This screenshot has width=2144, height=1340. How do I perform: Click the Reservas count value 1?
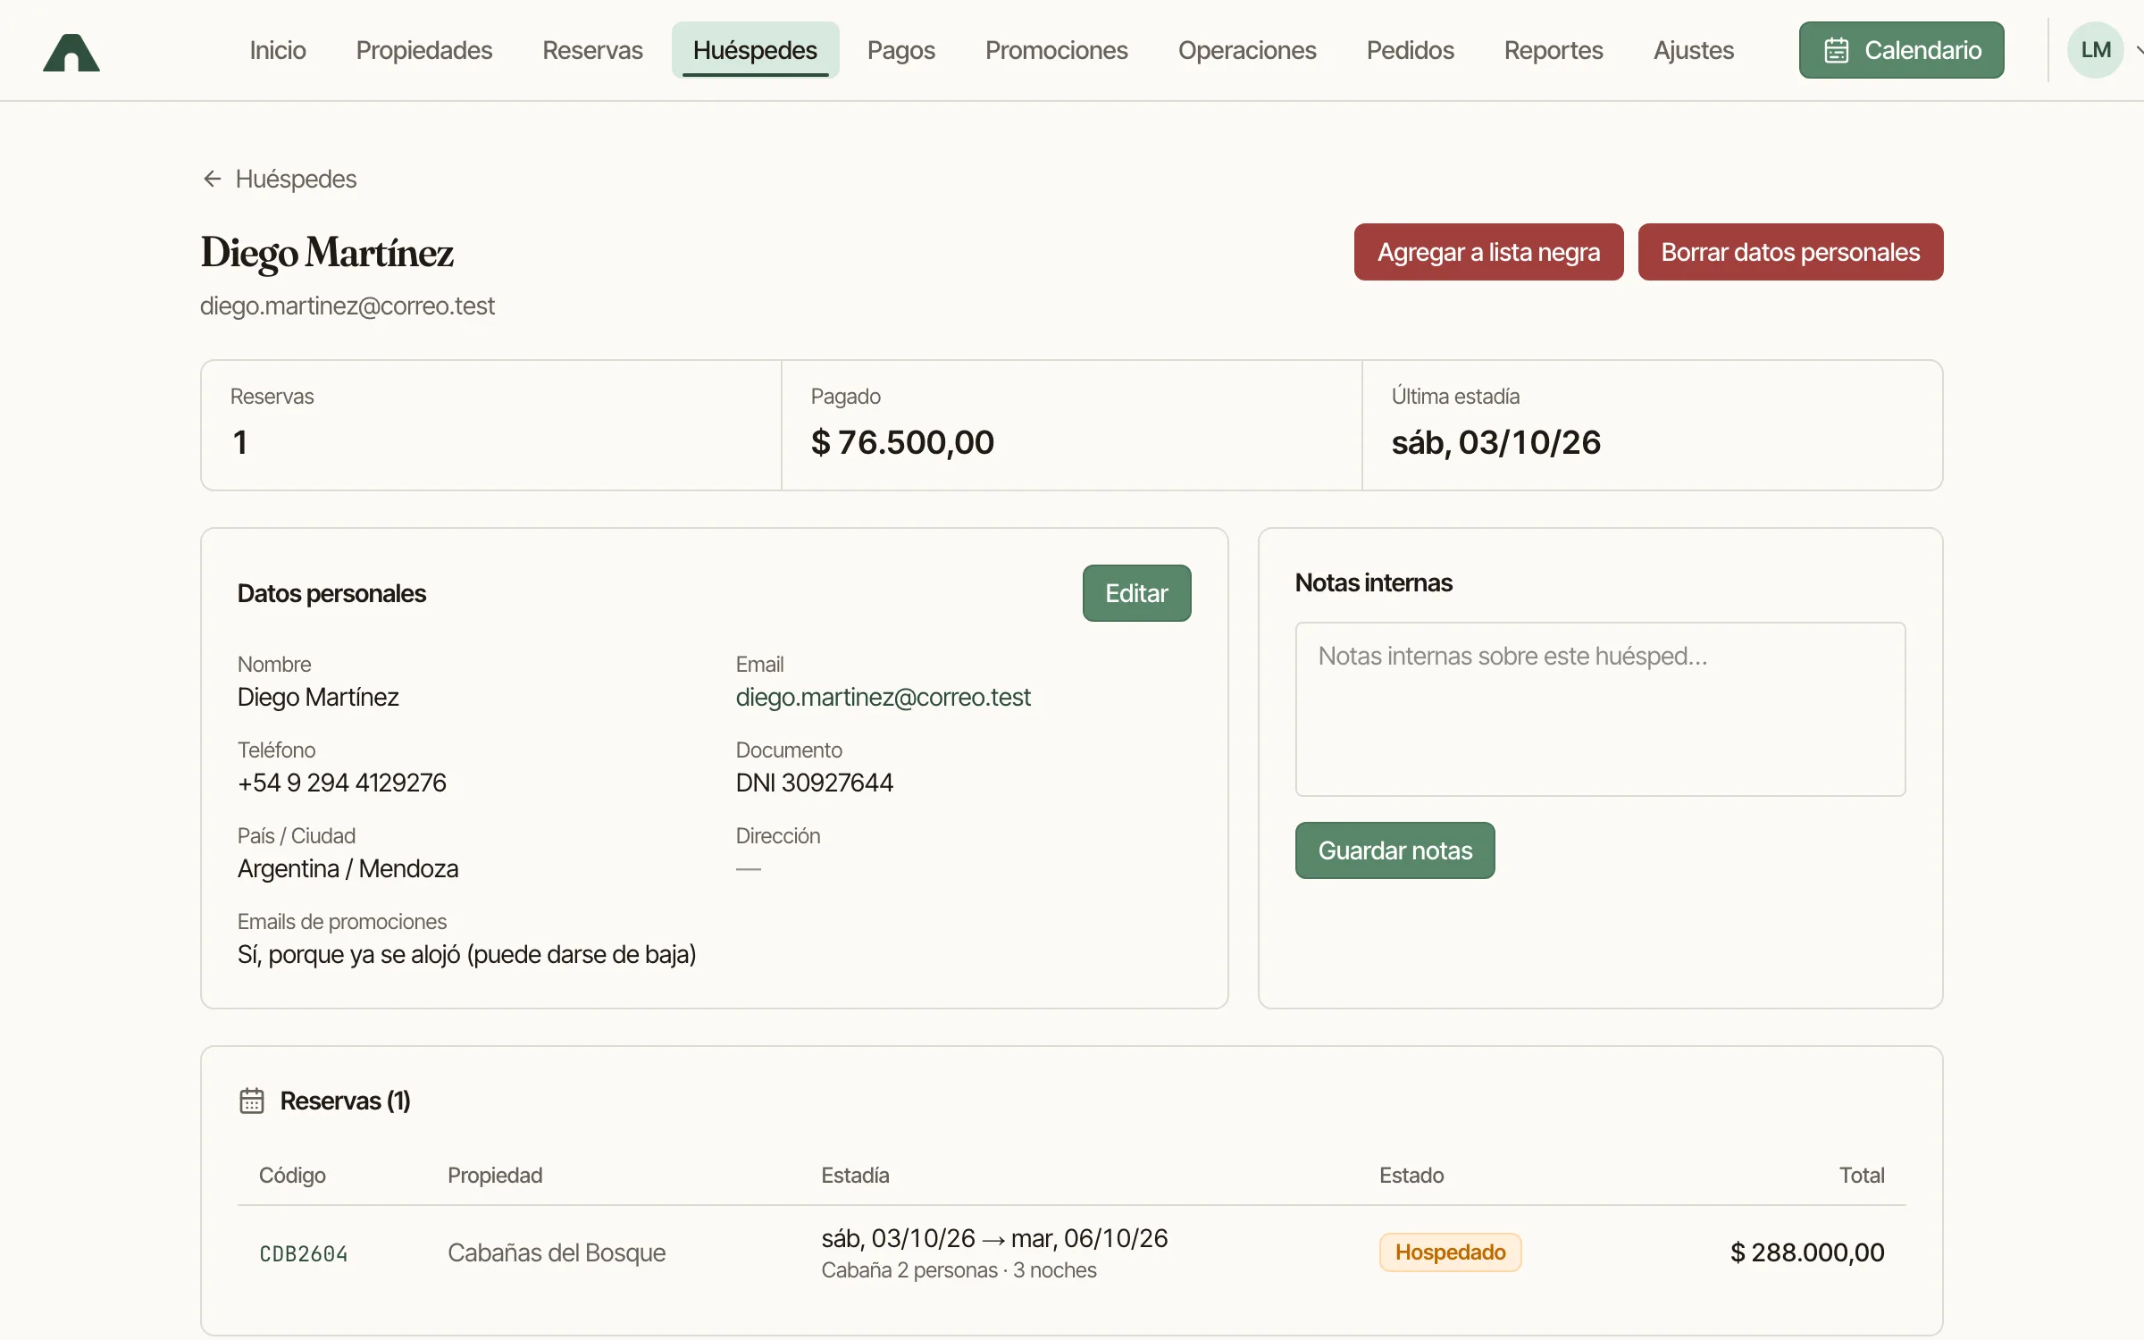point(239,442)
